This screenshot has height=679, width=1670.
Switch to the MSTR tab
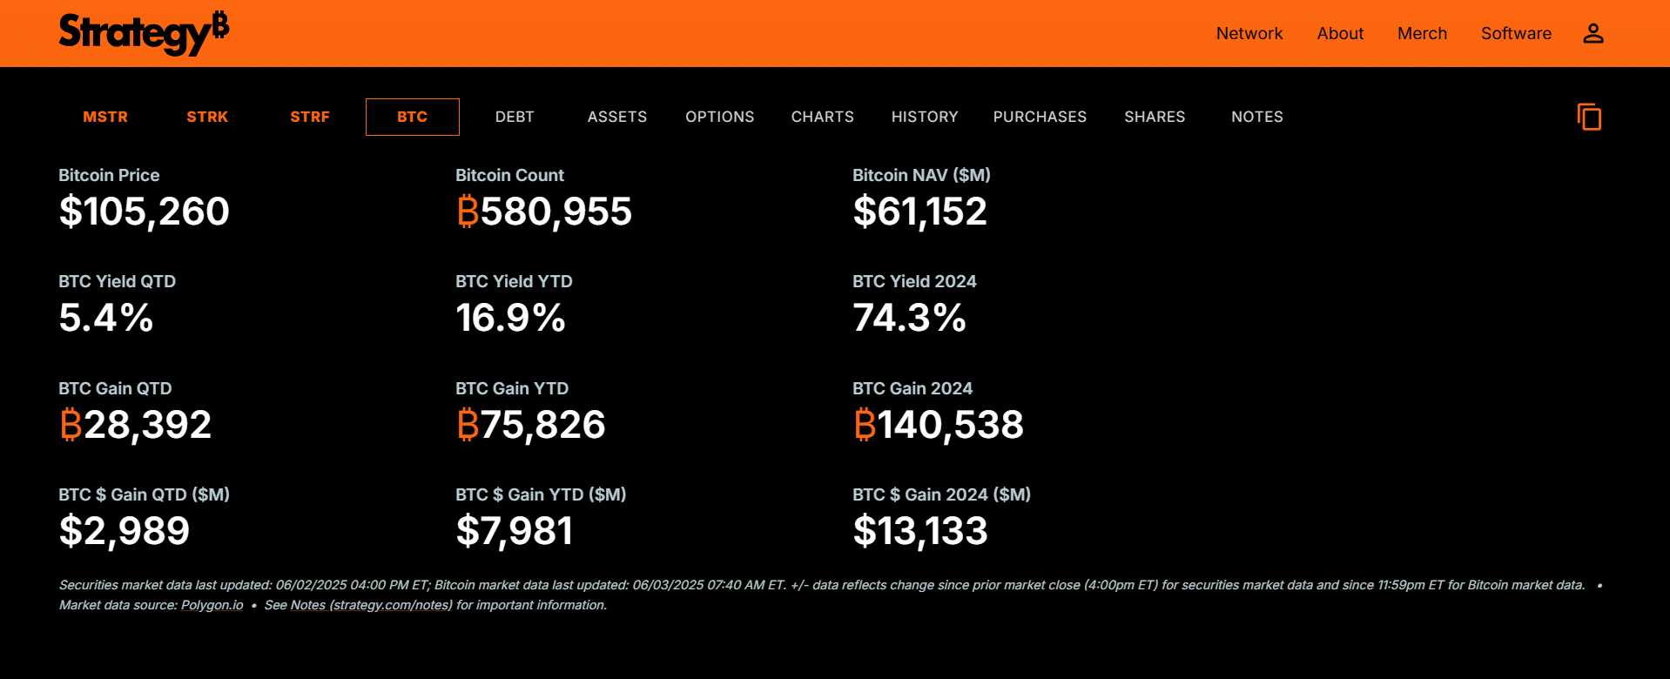click(105, 117)
